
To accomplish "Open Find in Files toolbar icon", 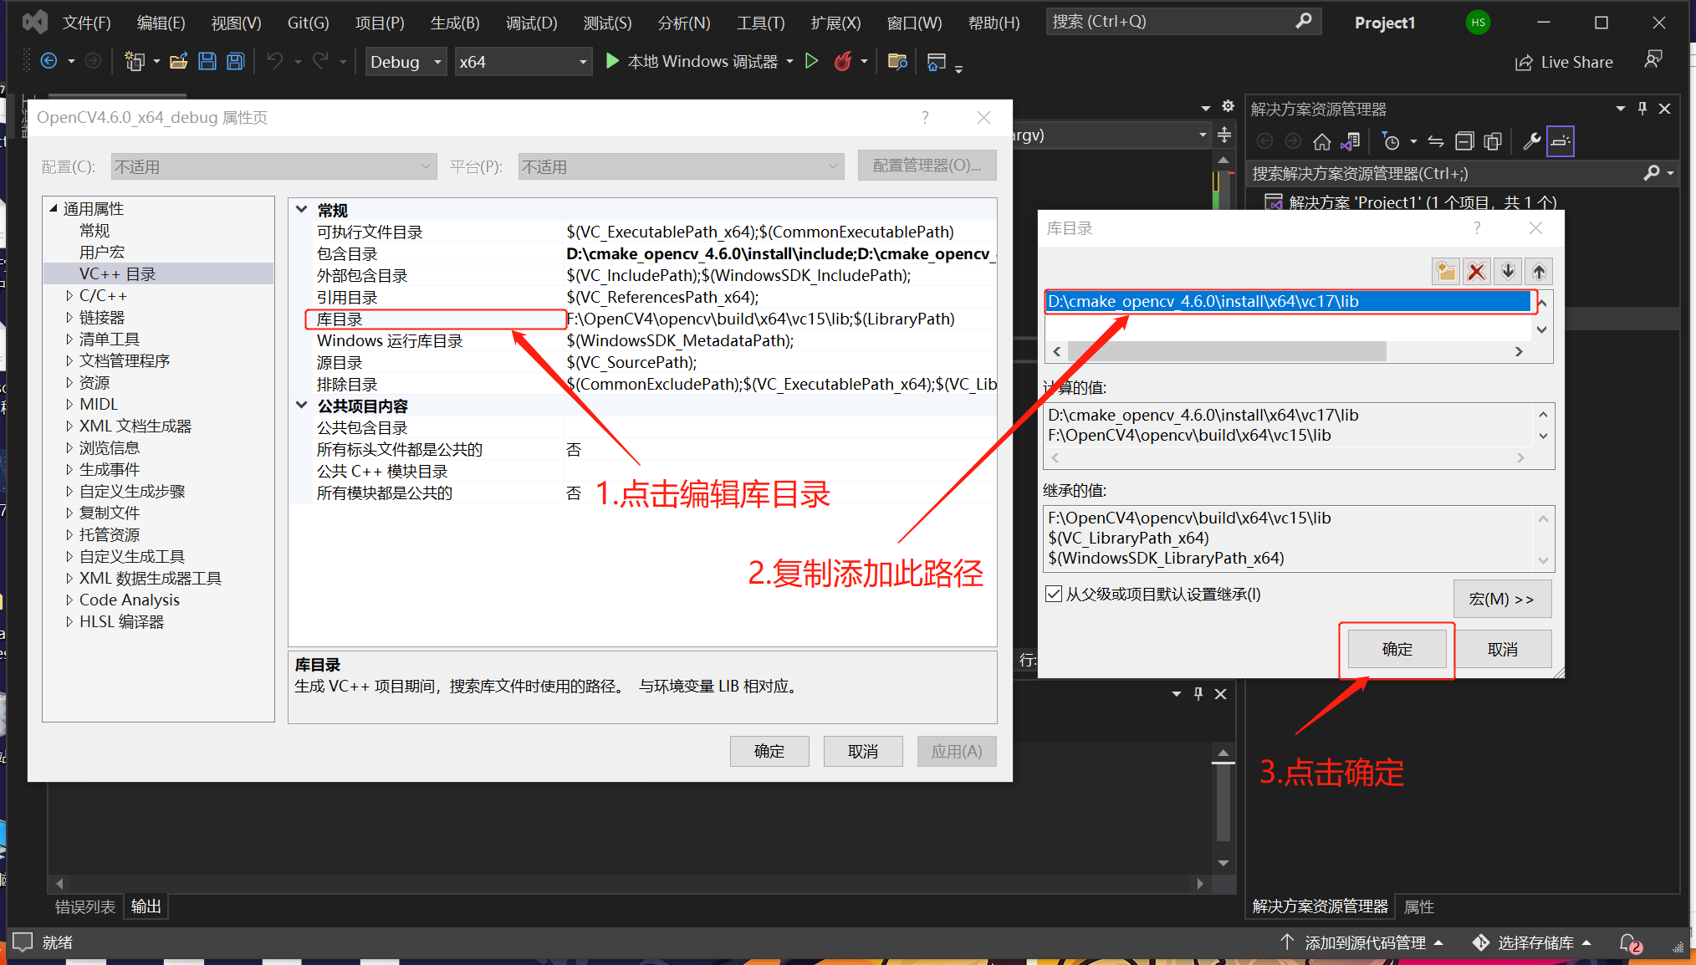I will coord(897,61).
